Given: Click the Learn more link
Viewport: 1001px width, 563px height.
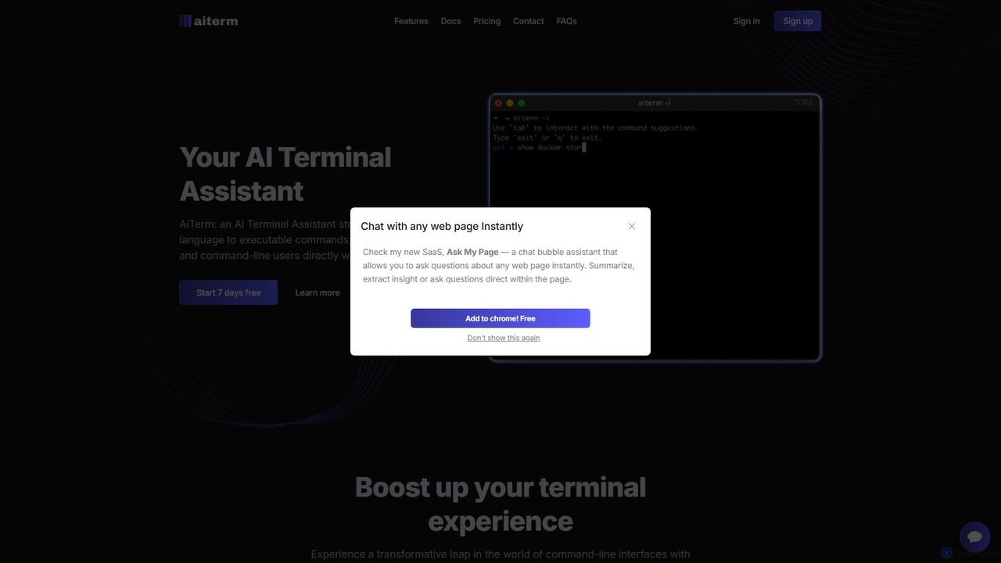Looking at the screenshot, I should pyautogui.click(x=318, y=292).
